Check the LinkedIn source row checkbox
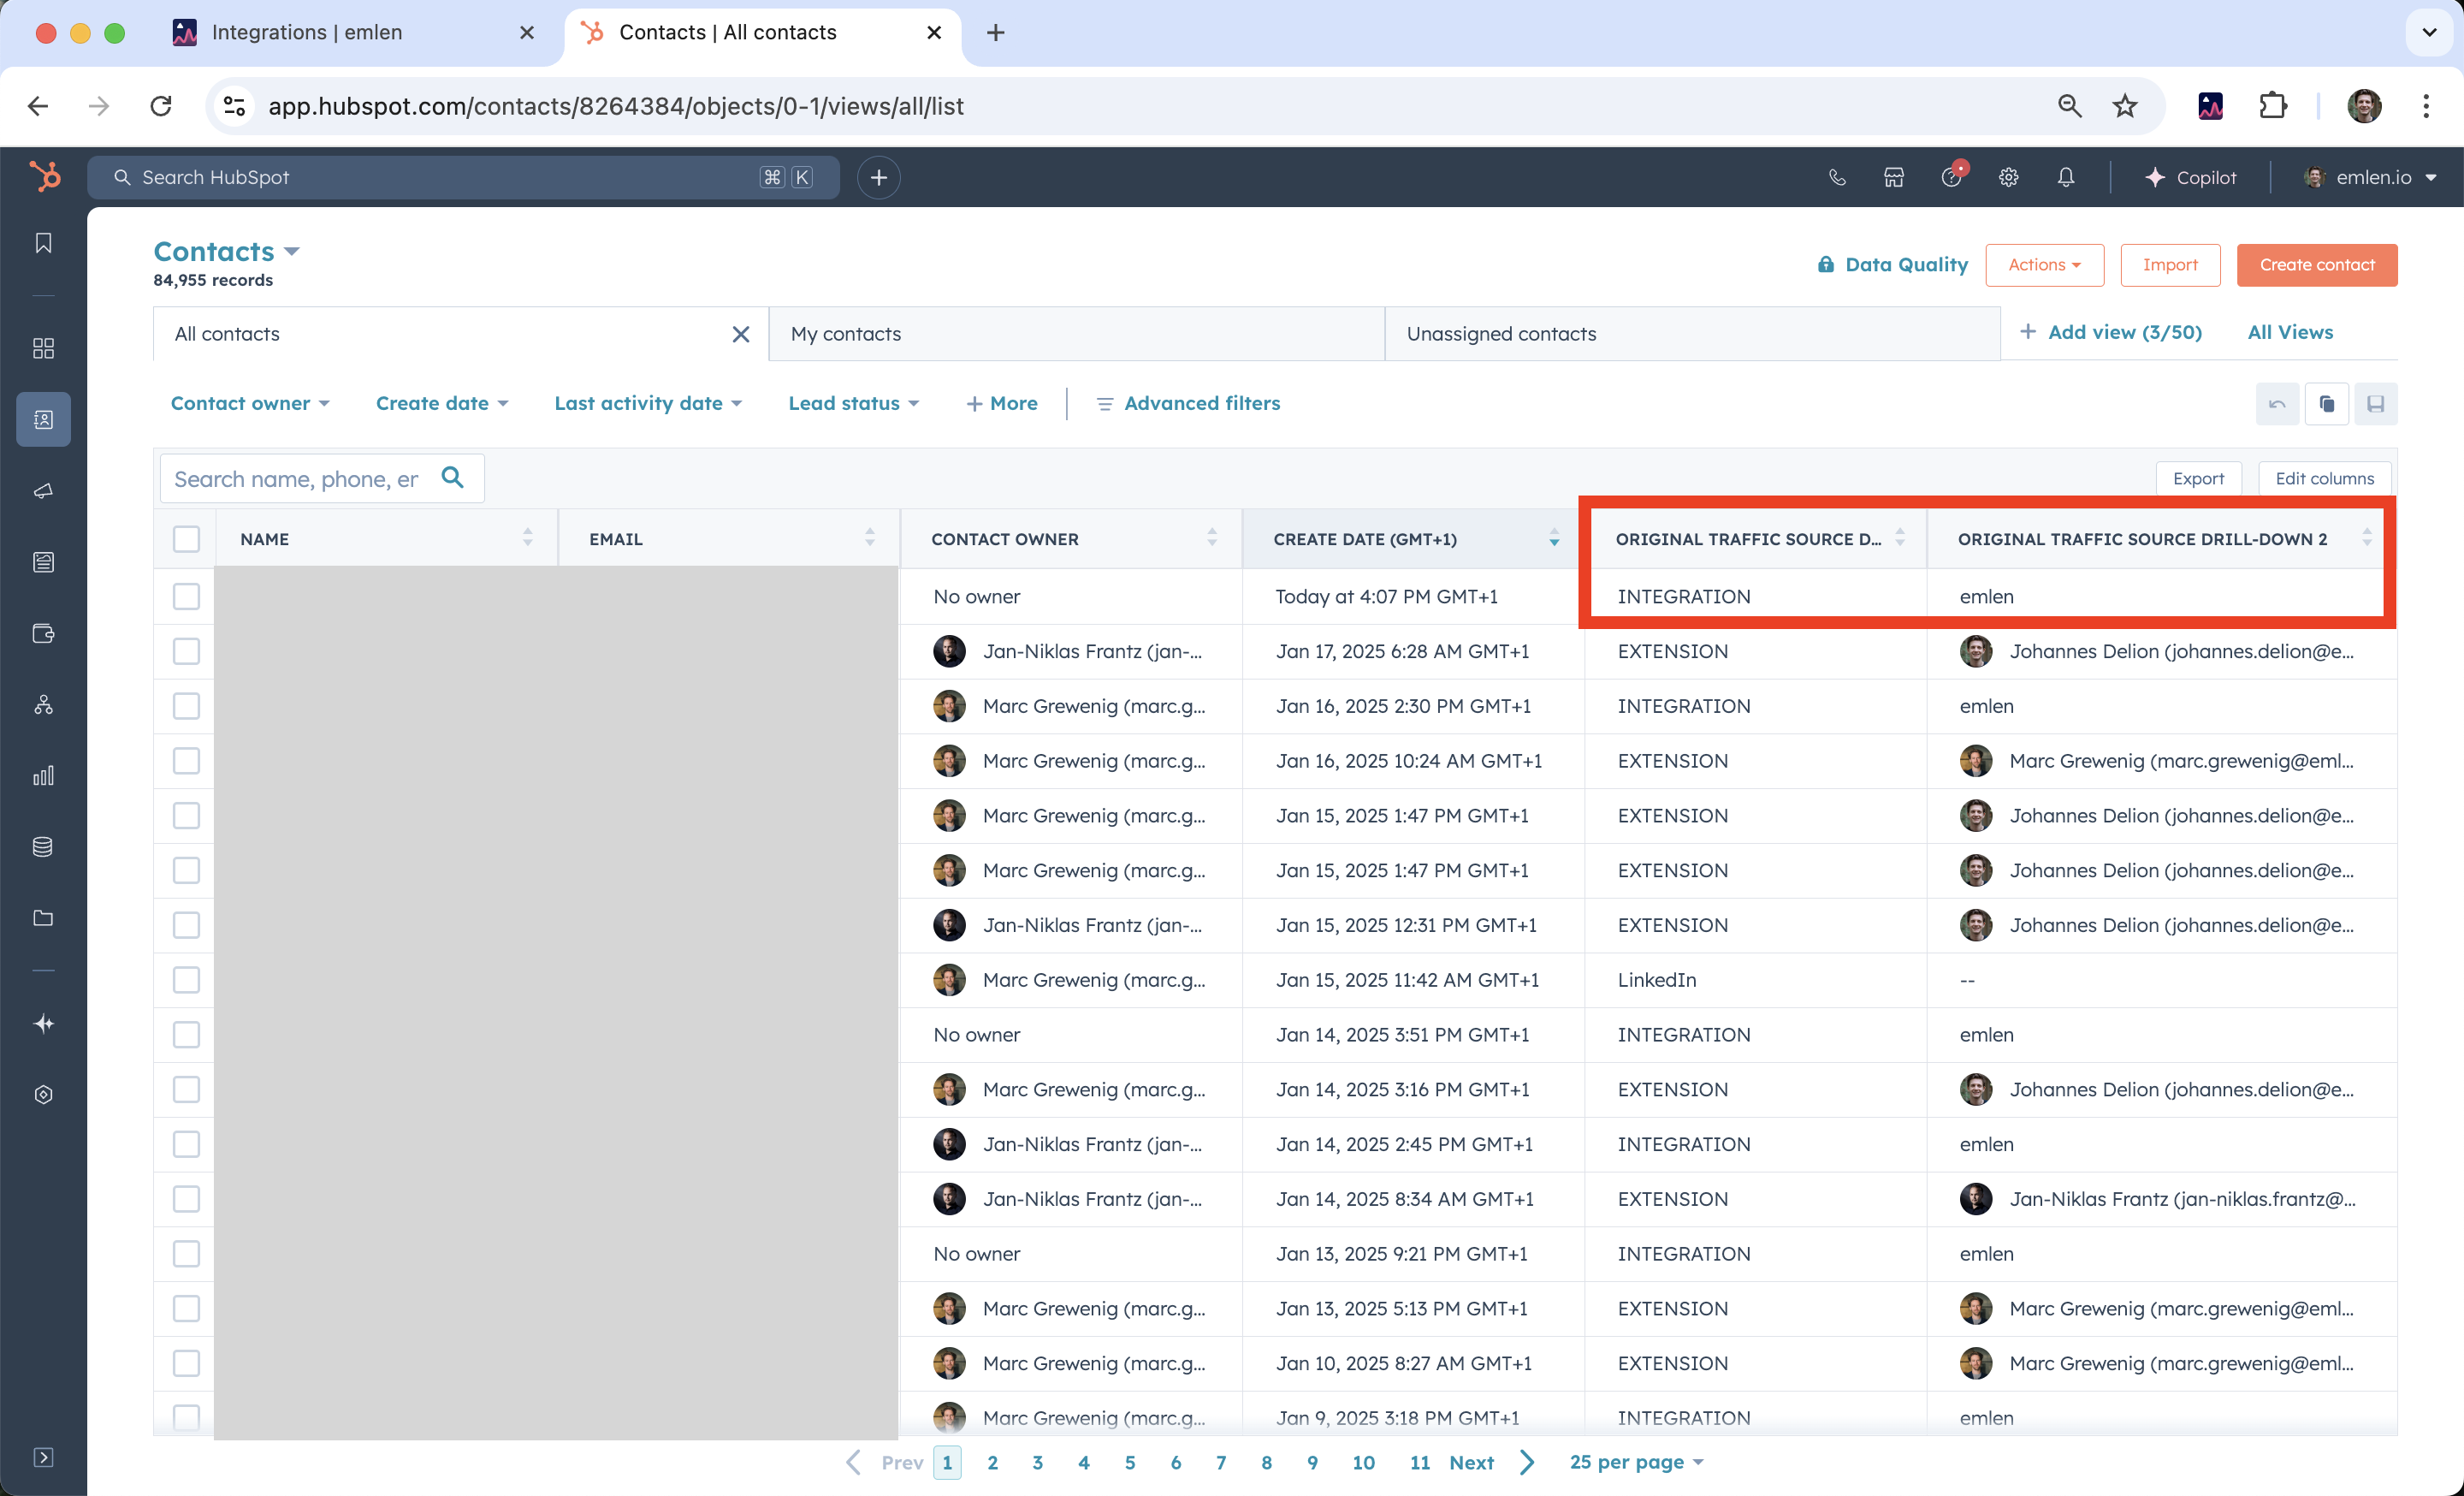This screenshot has height=1496, width=2464. 186,980
